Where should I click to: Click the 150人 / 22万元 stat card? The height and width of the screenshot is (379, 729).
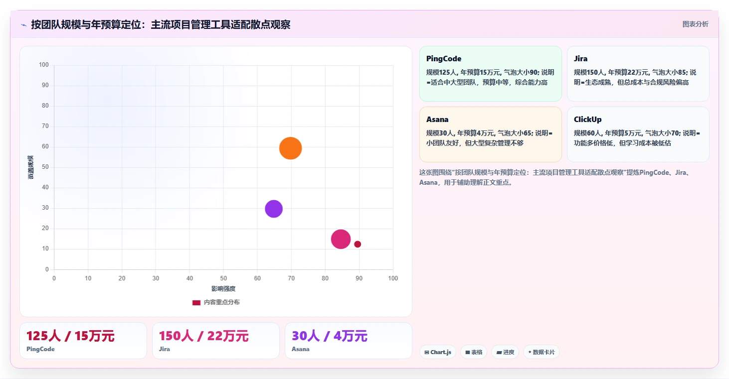pos(216,341)
